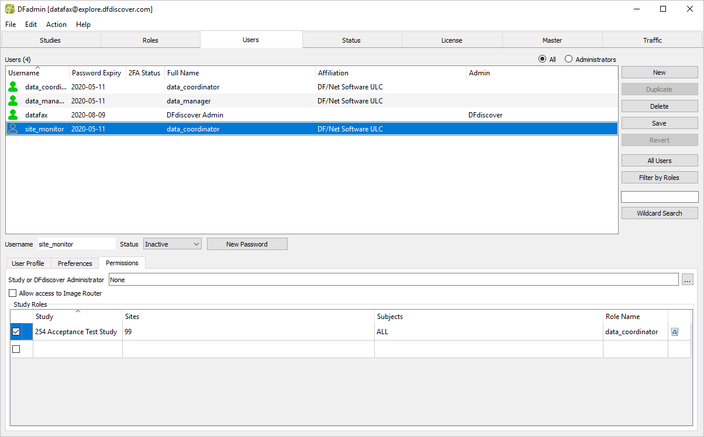Click the green user icon for data_manager
The width and height of the screenshot is (704, 437).
pos(13,101)
